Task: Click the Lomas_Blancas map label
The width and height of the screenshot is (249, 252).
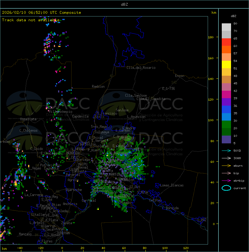Action: click(x=172, y=185)
